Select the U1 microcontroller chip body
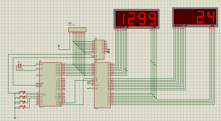 coord(51,84)
